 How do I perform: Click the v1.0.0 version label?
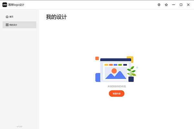(x=19, y=126)
